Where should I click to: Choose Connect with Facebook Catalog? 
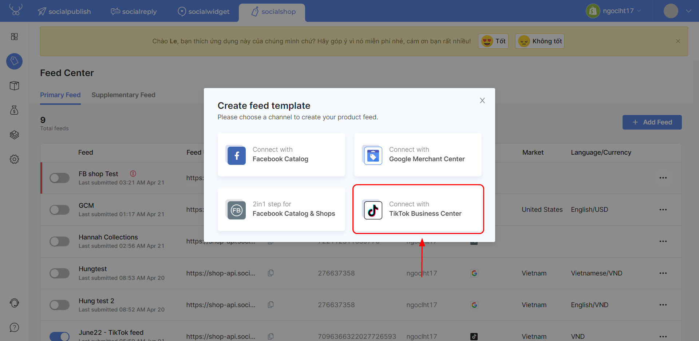(x=281, y=155)
